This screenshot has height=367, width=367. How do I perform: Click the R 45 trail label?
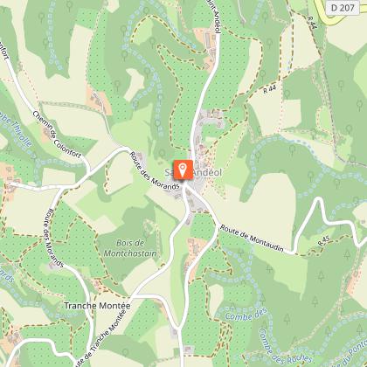pos(323,241)
